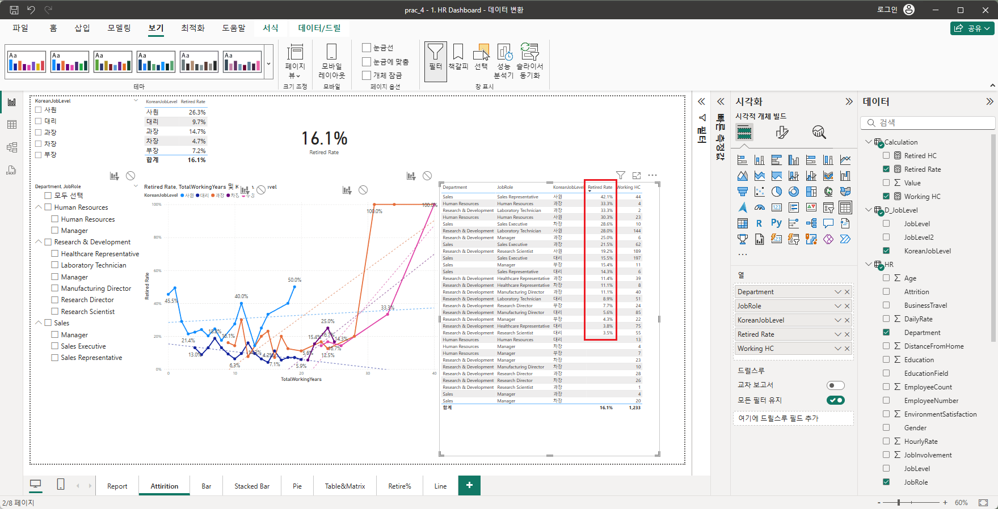
Task: Select the slicer visualization icon
Action: (828, 207)
